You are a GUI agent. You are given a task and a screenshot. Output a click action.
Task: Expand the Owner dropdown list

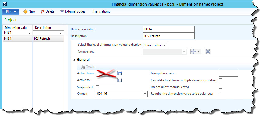[x=145, y=94]
